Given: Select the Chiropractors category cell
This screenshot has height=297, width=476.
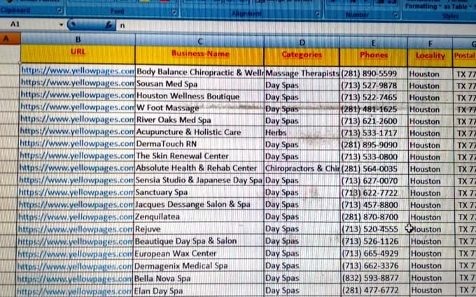Looking at the screenshot, I should click(302, 168).
